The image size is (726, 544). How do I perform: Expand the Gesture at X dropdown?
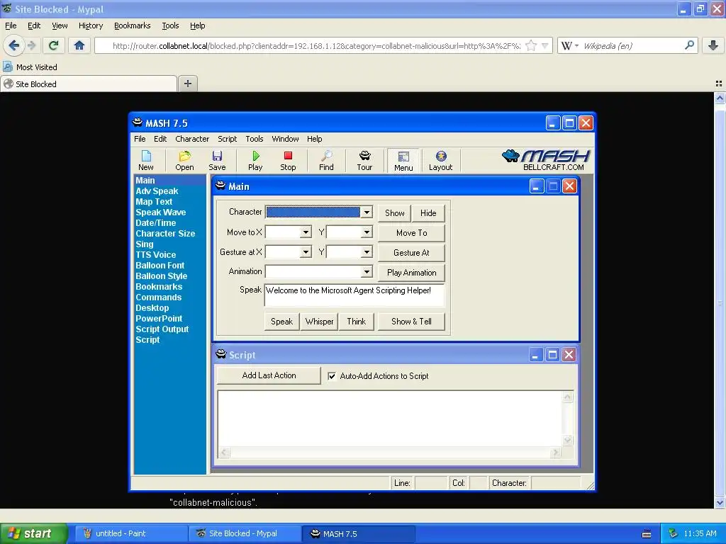pos(306,252)
